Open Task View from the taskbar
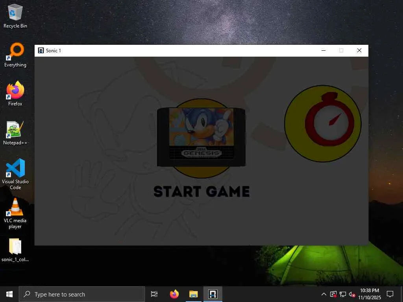403x302 pixels. tap(154, 294)
